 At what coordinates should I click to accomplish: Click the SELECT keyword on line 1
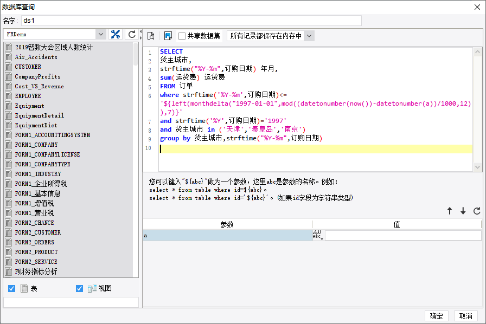171,51
